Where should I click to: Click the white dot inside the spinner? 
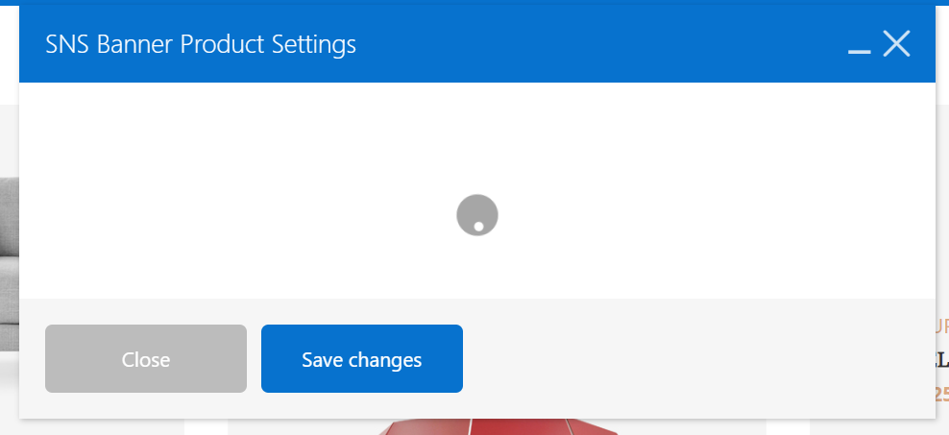[478, 227]
